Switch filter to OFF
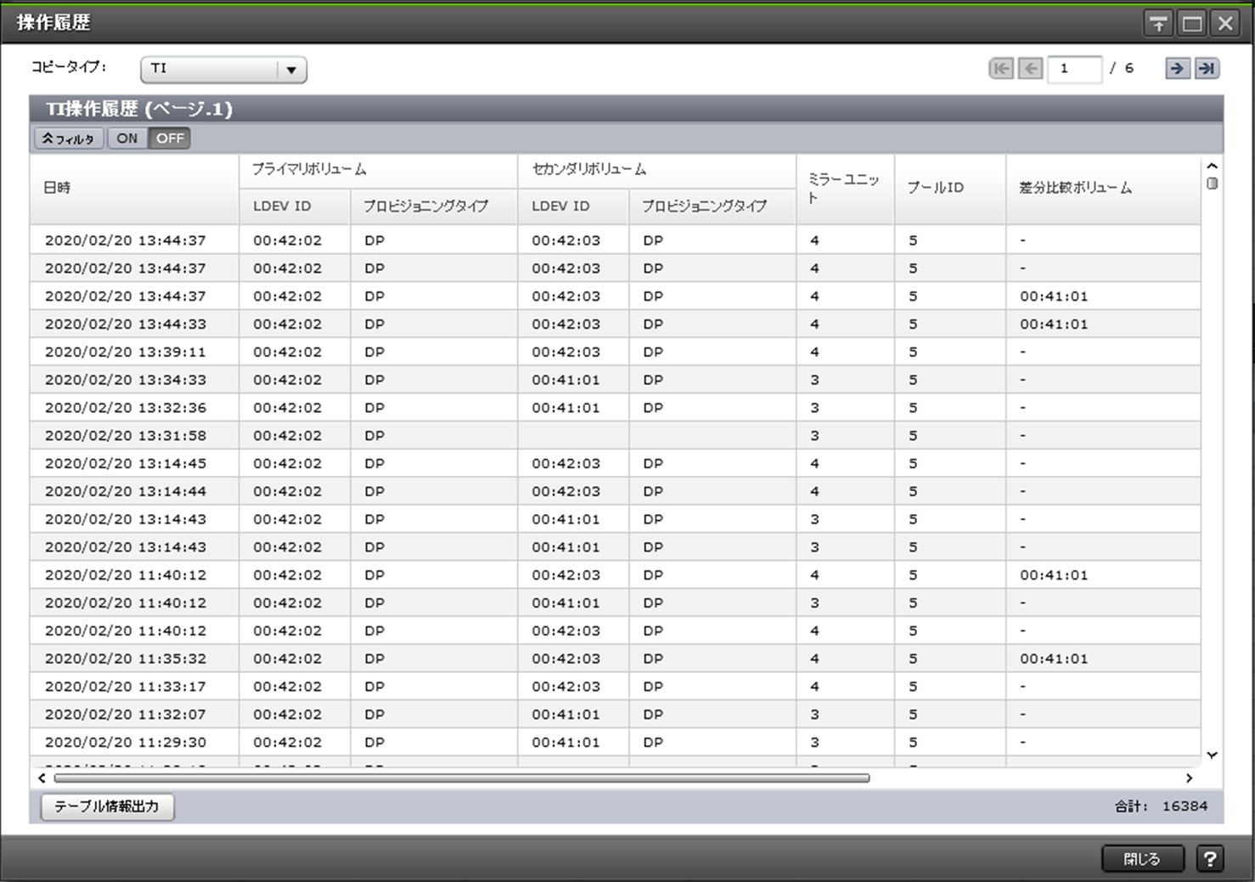This screenshot has height=882, width=1255. pos(170,139)
